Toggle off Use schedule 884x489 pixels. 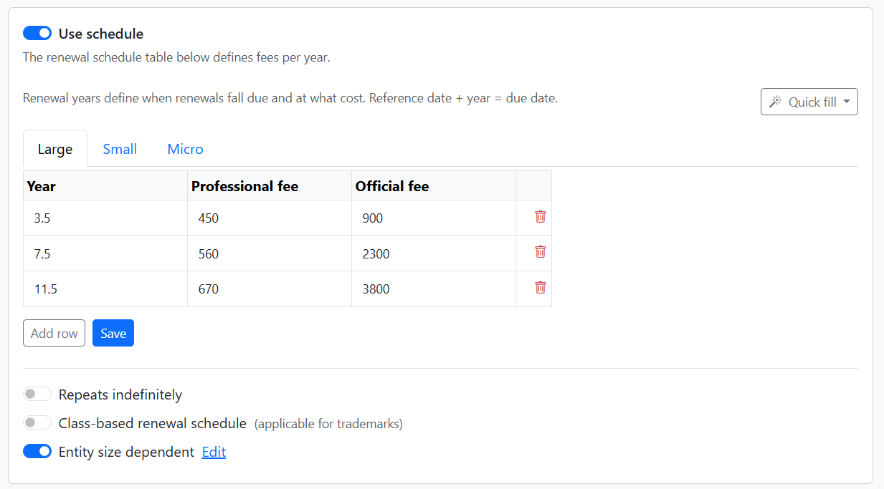[37, 32]
